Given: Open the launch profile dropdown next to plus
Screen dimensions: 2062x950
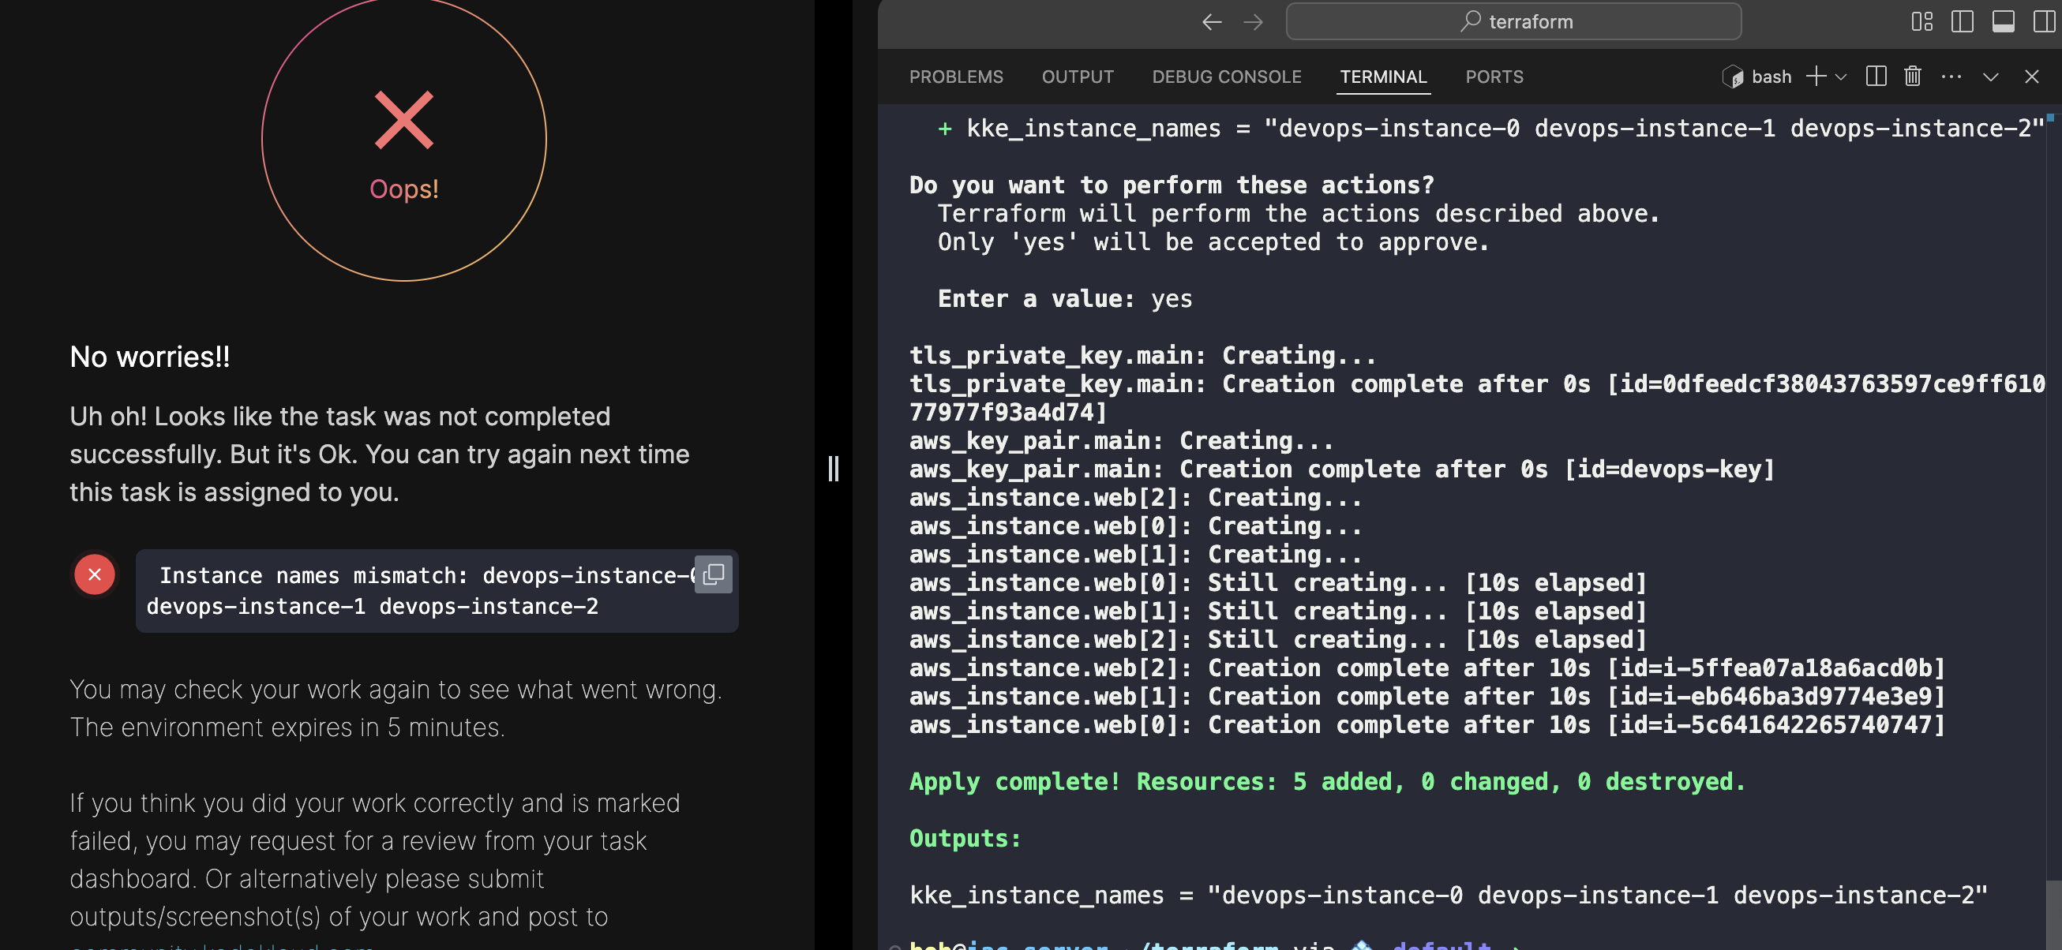Looking at the screenshot, I should click(x=1841, y=77).
